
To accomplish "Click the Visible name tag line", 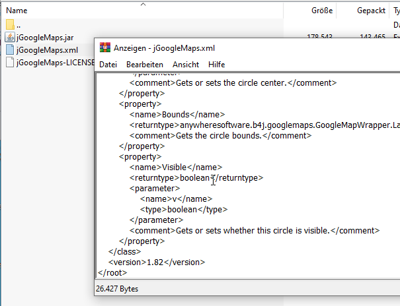I will coord(176,167).
